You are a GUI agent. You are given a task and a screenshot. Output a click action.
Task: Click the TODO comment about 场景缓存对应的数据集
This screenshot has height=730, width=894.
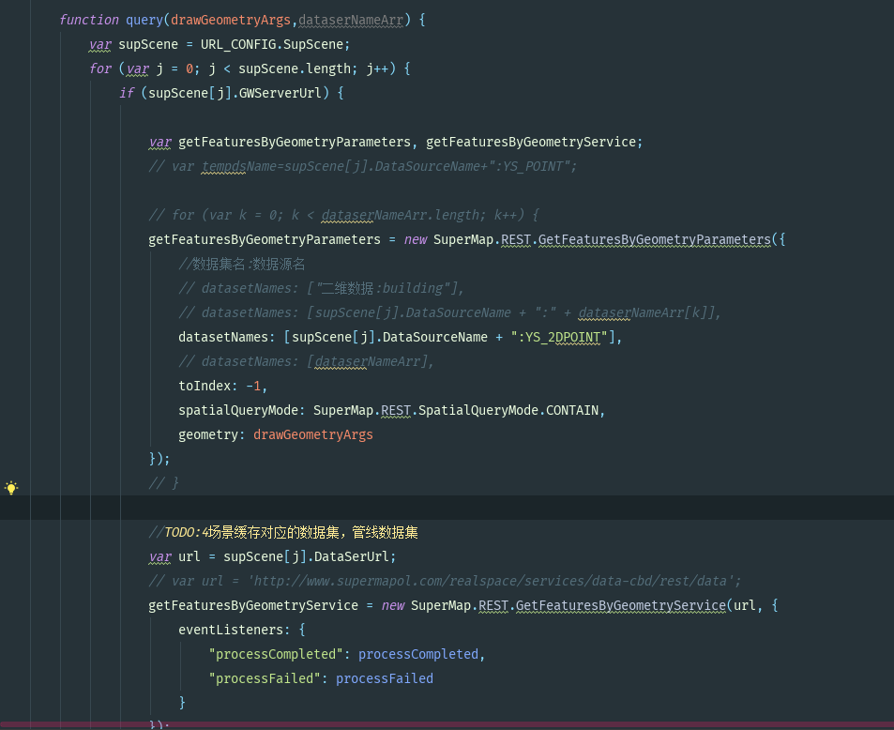pos(283,533)
